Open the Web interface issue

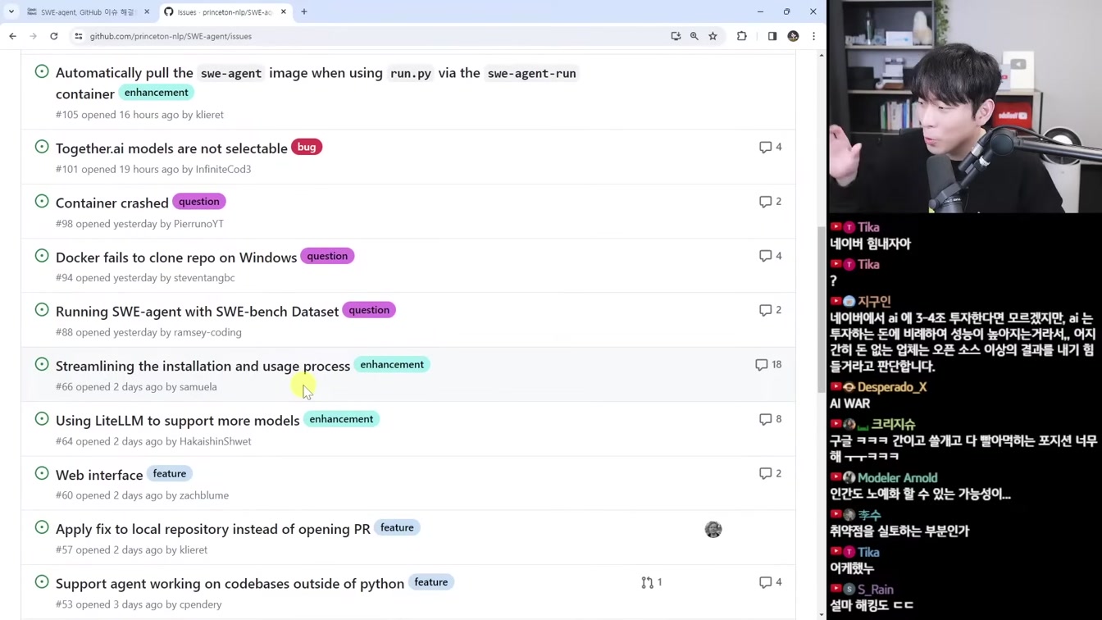point(99,475)
